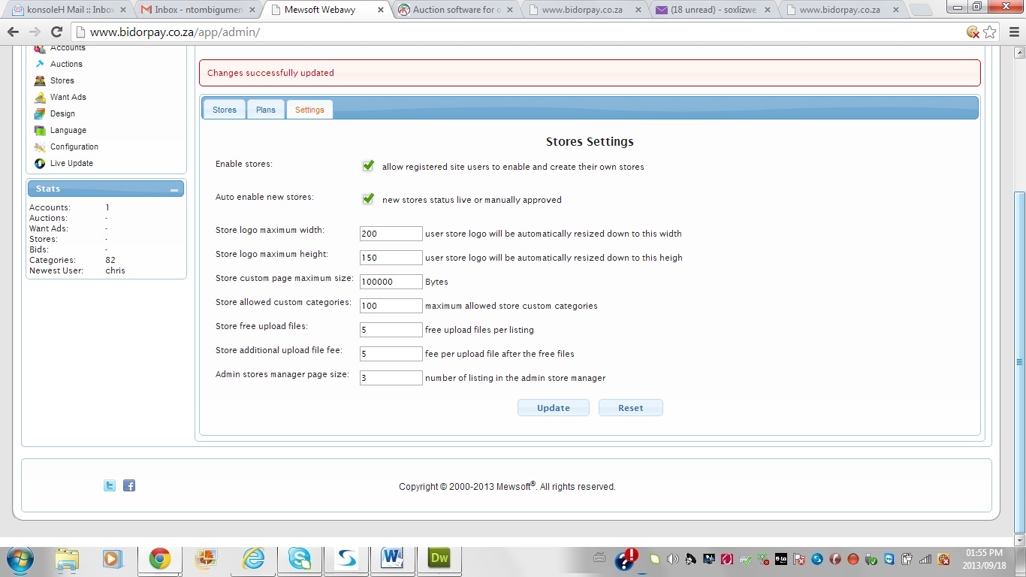Open the Twitter icon in footer

(x=110, y=486)
